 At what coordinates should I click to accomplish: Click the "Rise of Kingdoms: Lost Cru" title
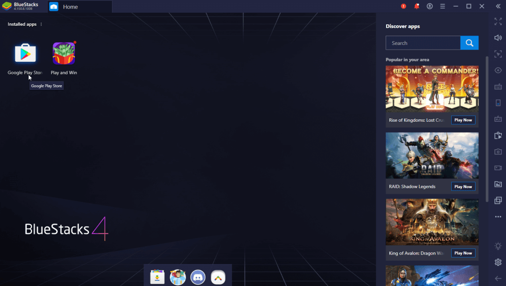[417, 120]
